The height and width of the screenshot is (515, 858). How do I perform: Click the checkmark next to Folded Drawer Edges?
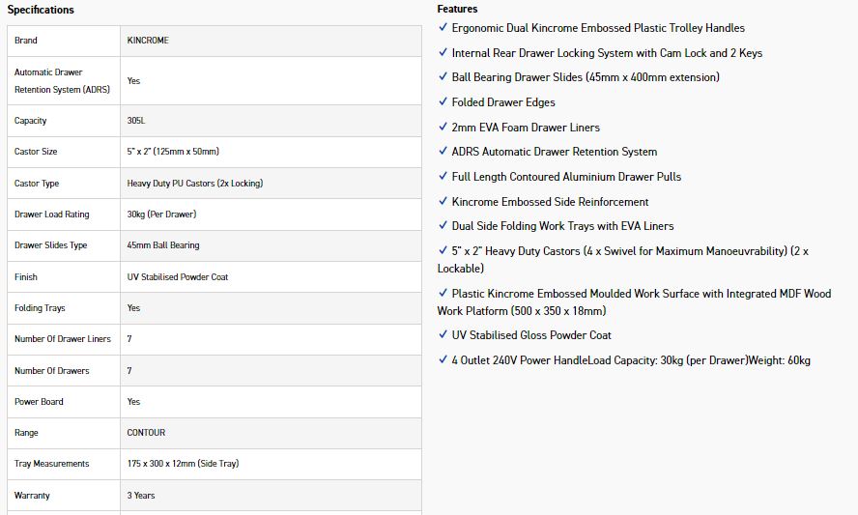pyautogui.click(x=443, y=102)
